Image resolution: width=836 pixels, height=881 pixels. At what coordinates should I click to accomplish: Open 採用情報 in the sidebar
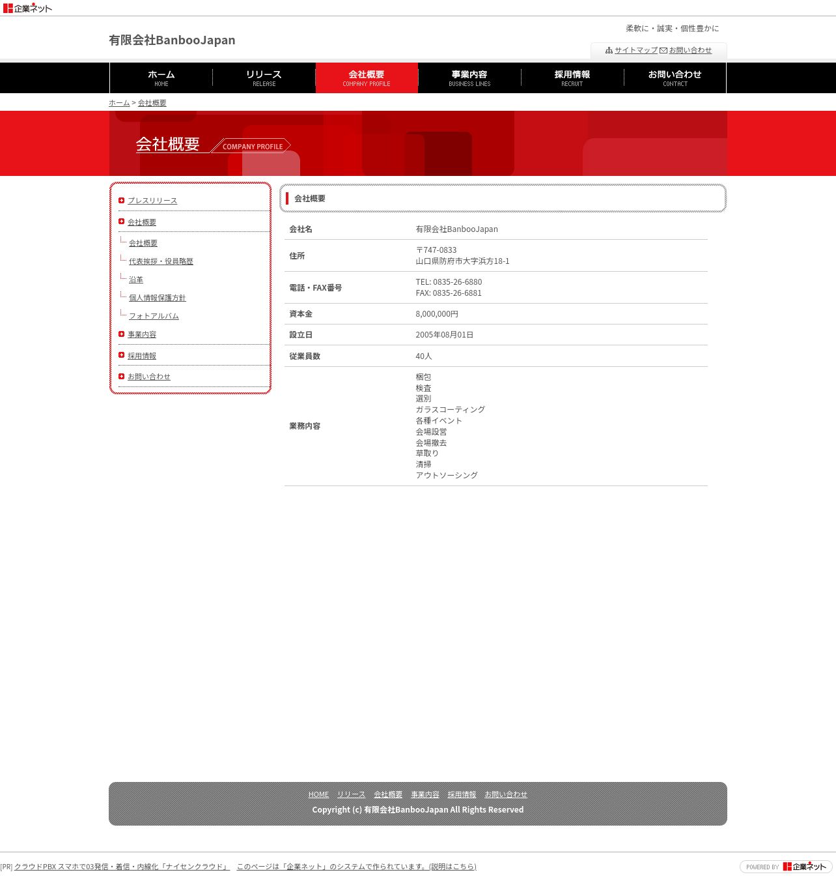142,356
